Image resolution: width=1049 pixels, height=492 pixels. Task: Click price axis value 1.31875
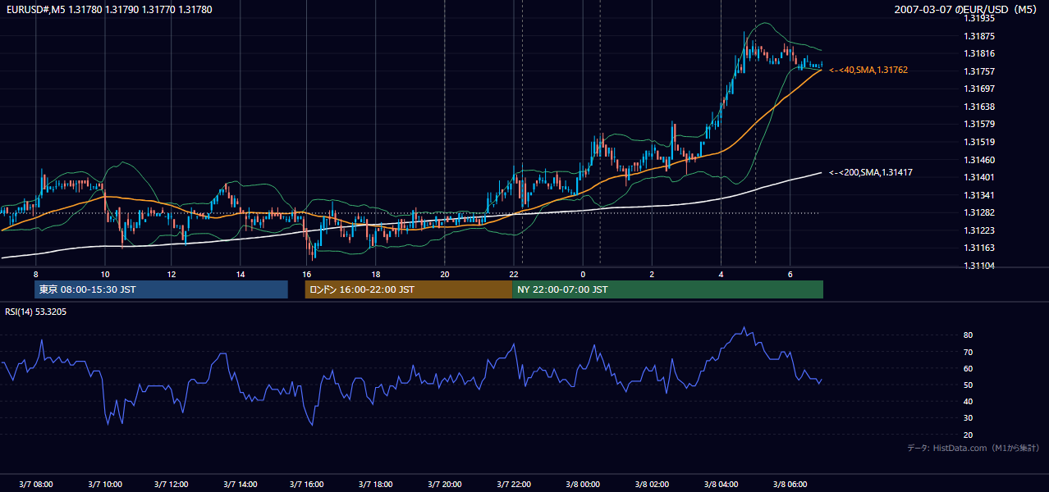click(x=980, y=36)
